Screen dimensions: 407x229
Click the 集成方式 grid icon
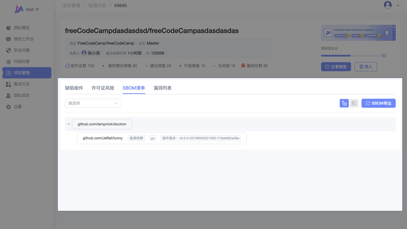tap(9, 84)
